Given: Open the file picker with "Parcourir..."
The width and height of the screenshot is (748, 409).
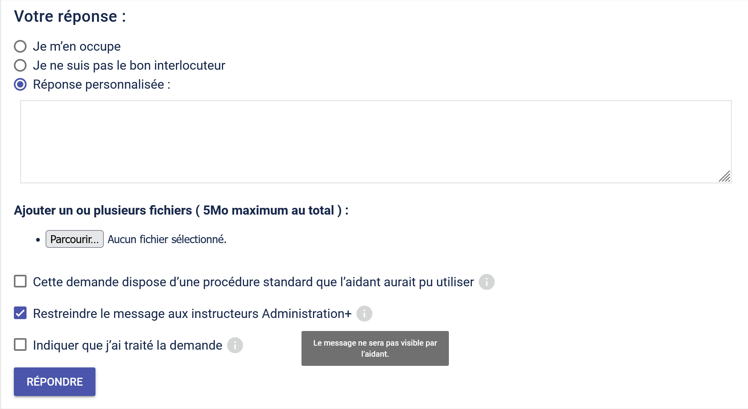Looking at the screenshot, I should click(x=74, y=239).
